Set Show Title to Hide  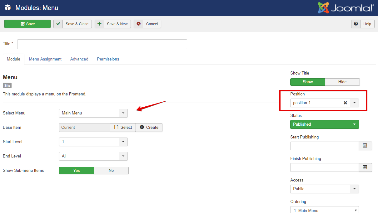point(342,82)
